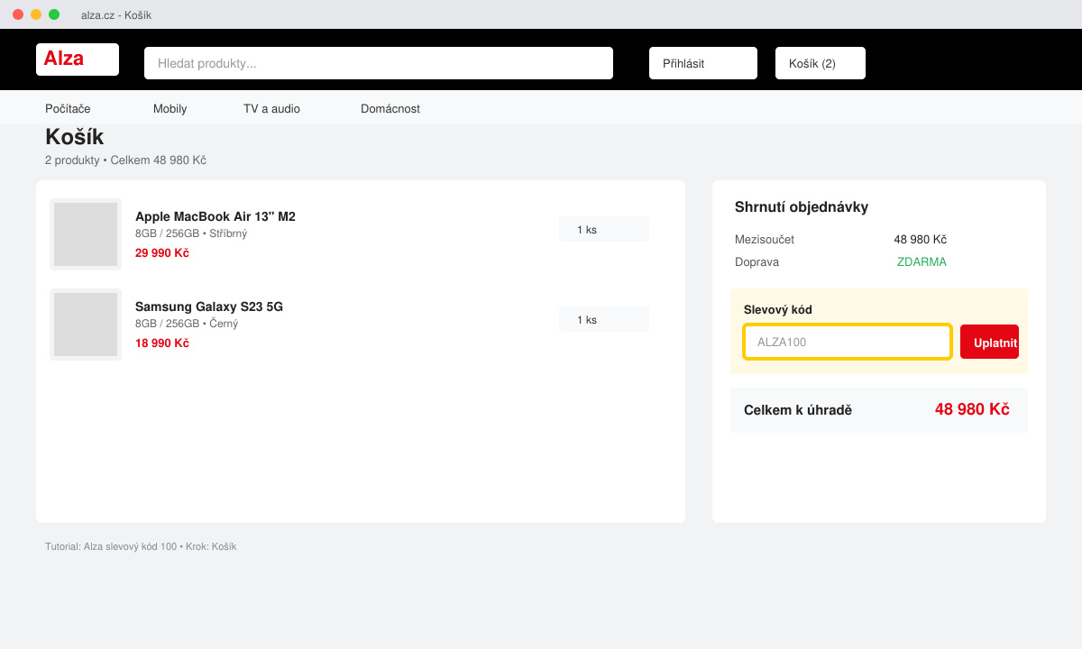Open the Přihlásit login button
1082x649 pixels.
pyautogui.click(x=703, y=63)
